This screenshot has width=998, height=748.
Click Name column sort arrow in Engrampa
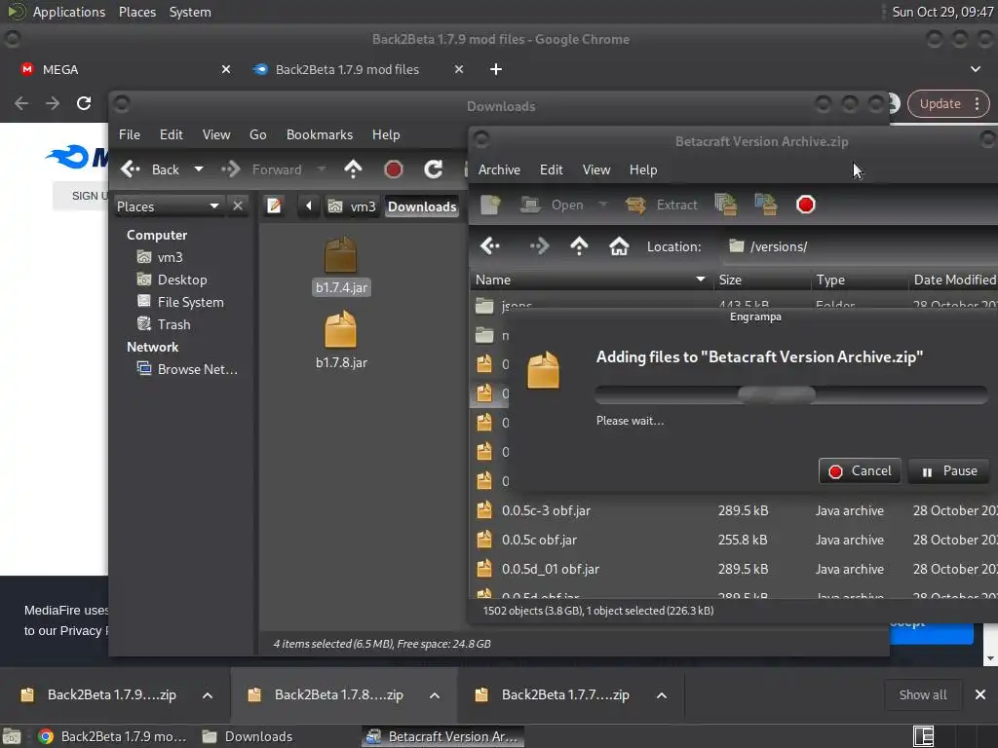tap(700, 280)
